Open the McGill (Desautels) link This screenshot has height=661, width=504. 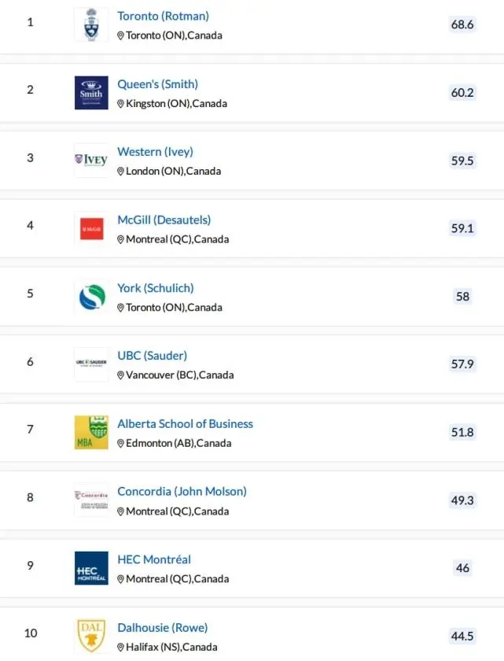pyautogui.click(x=164, y=220)
